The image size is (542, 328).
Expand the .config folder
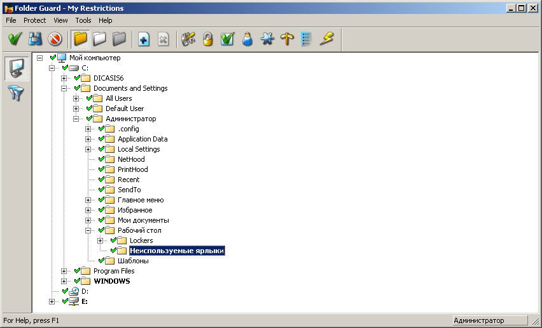point(88,129)
